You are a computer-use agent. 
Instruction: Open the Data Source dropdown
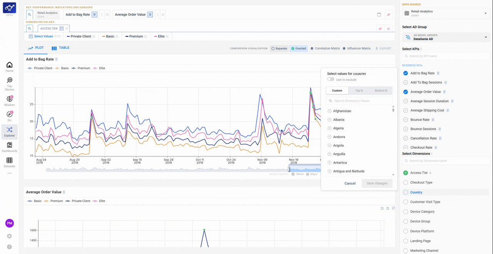click(446, 13)
